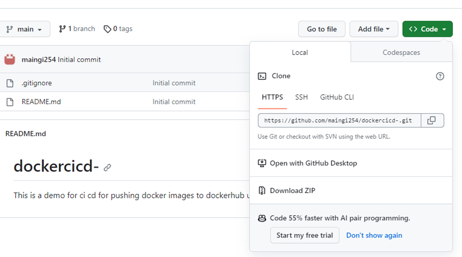The width and height of the screenshot is (462, 257).
Task: Choose Open with GitHub Desktop
Action: 313,163
